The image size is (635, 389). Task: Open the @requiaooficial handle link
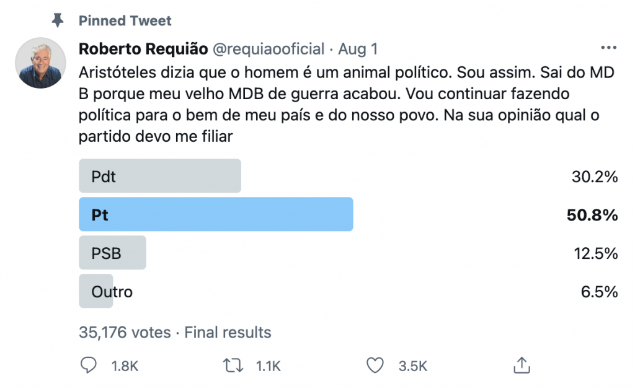click(x=269, y=49)
